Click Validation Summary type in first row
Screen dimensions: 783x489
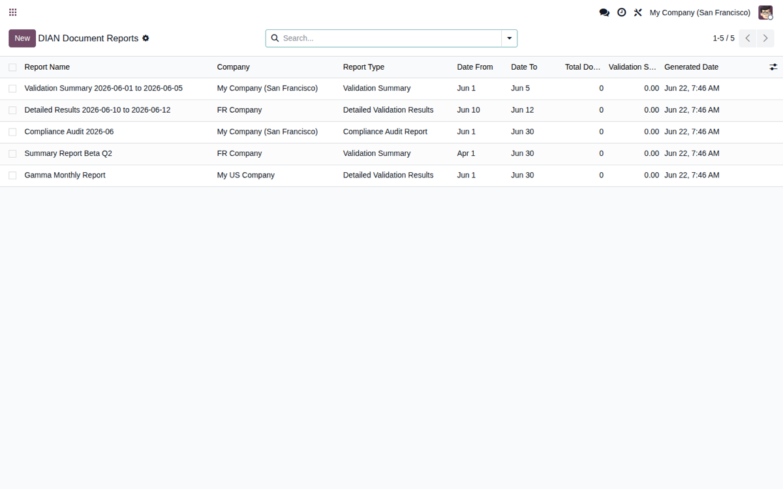click(376, 88)
